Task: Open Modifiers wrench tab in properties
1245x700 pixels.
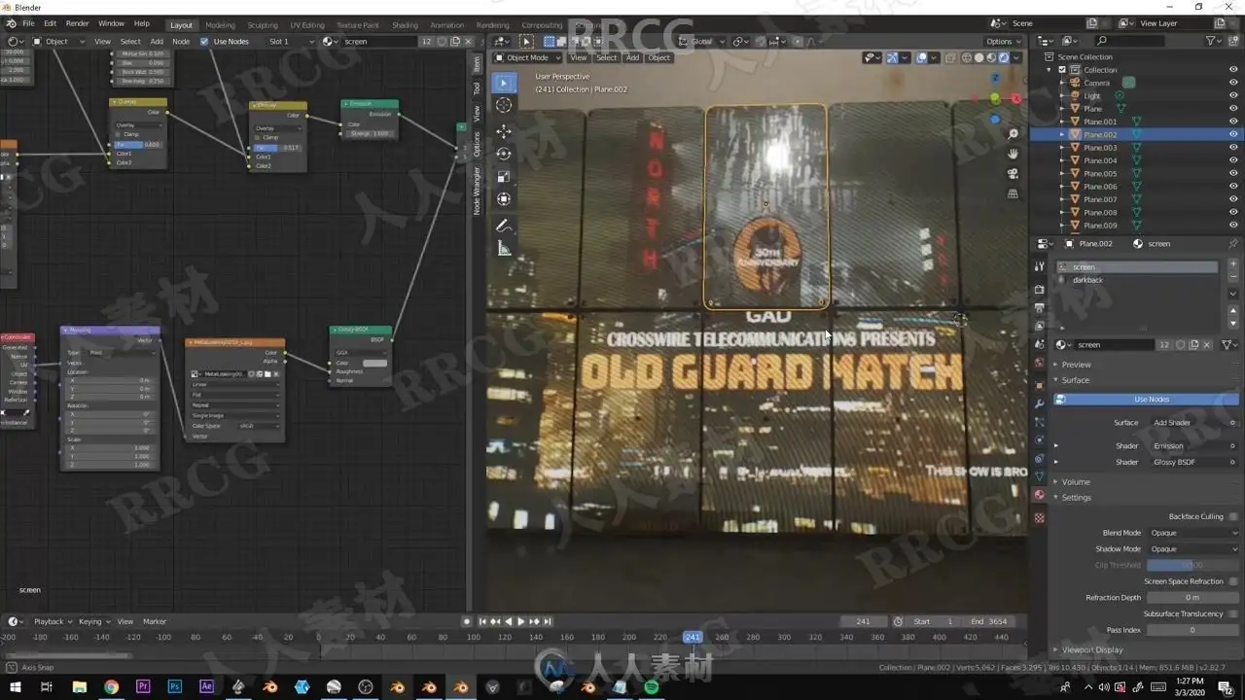Action: 1039,403
